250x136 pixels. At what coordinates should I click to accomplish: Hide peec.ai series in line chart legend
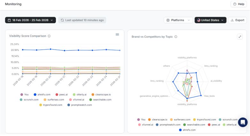(64, 95)
